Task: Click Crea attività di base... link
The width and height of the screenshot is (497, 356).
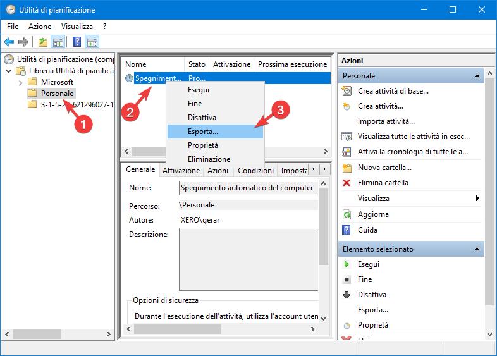Action: coord(393,91)
